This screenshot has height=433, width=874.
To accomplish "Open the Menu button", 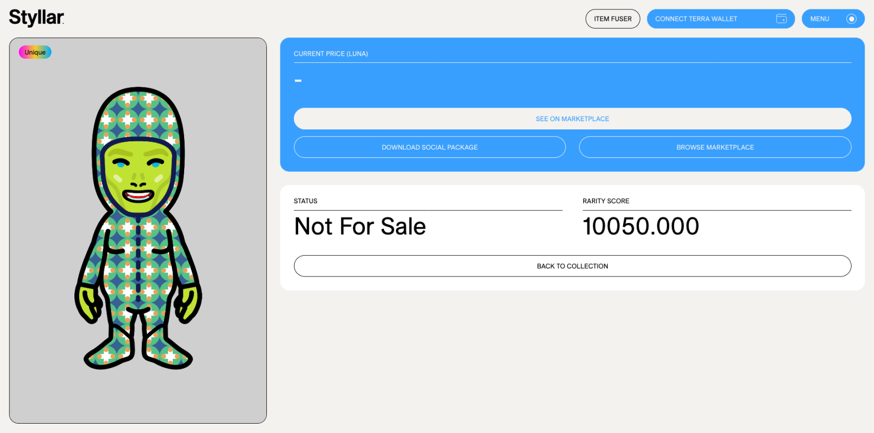I will [833, 19].
